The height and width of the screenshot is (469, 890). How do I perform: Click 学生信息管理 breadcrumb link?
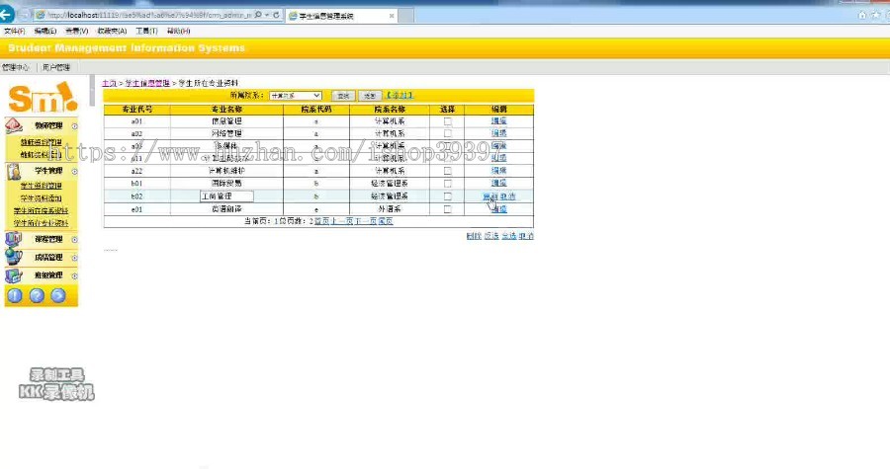[147, 83]
